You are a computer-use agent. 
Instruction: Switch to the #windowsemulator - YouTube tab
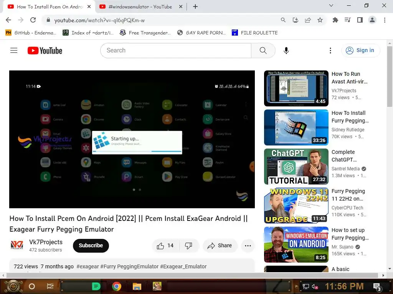[x=140, y=7]
